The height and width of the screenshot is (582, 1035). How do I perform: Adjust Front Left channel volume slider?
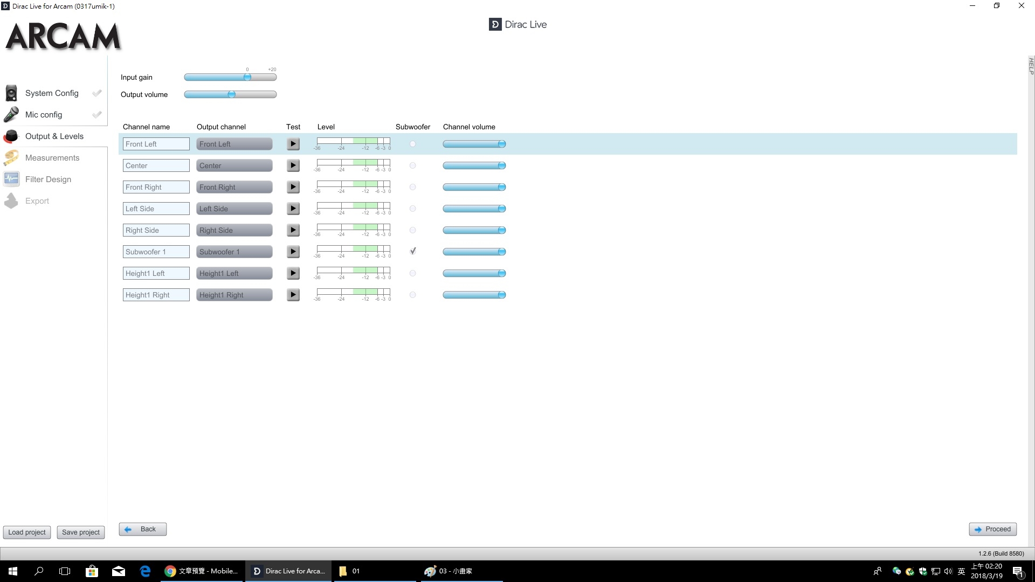[474, 144]
